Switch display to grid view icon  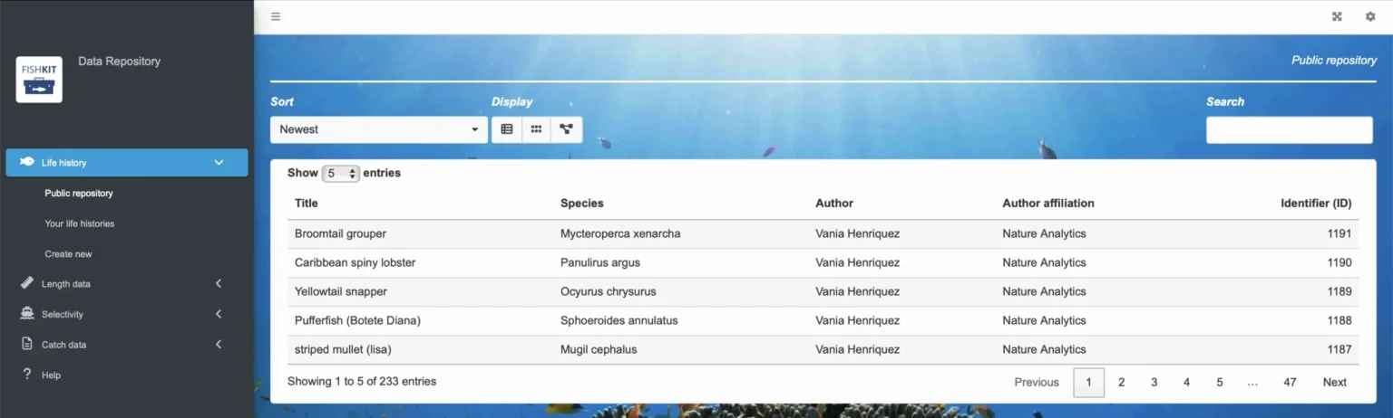pyautogui.click(x=537, y=129)
